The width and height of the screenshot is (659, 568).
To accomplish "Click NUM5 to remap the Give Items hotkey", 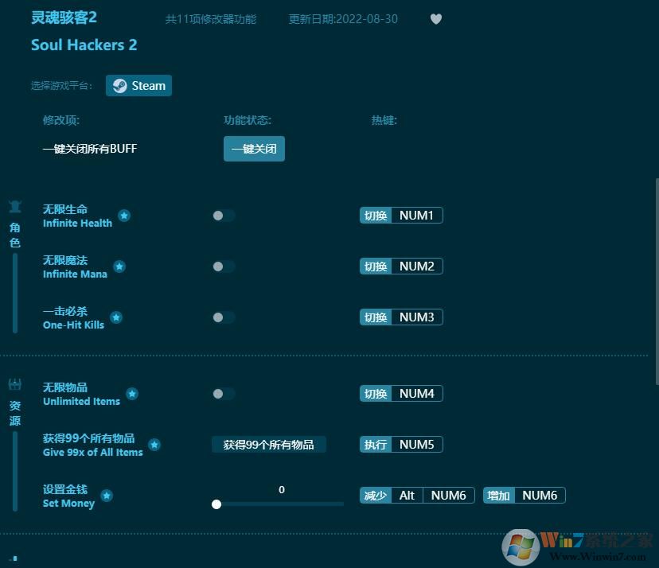I will pos(416,444).
